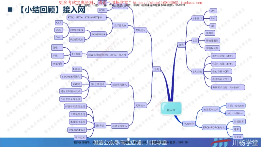Click the MMDS node
This screenshot has height=147, width=261.
pyautogui.click(x=76, y=84)
